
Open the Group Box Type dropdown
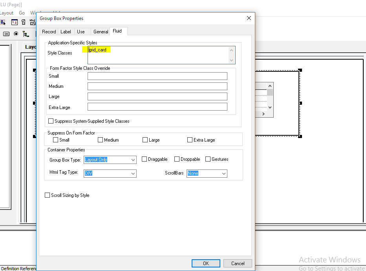133,160
